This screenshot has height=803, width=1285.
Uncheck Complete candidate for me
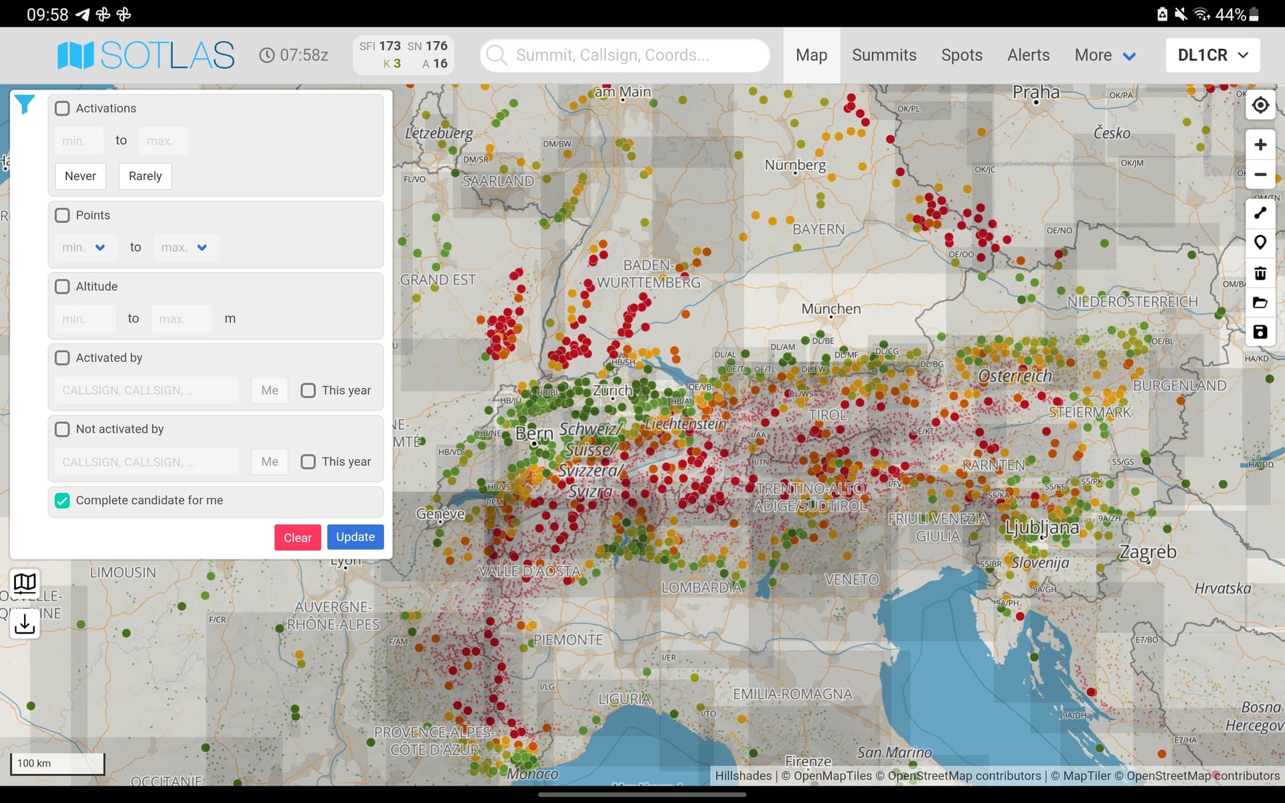point(62,501)
